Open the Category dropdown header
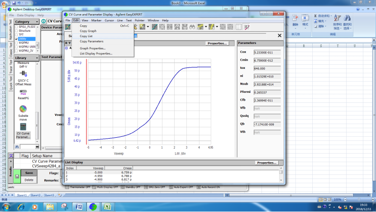The image size is (376, 212). pyautogui.click(x=26, y=22)
